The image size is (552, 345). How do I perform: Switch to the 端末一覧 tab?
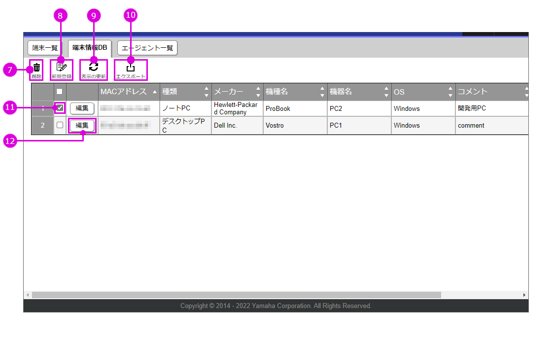45,48
